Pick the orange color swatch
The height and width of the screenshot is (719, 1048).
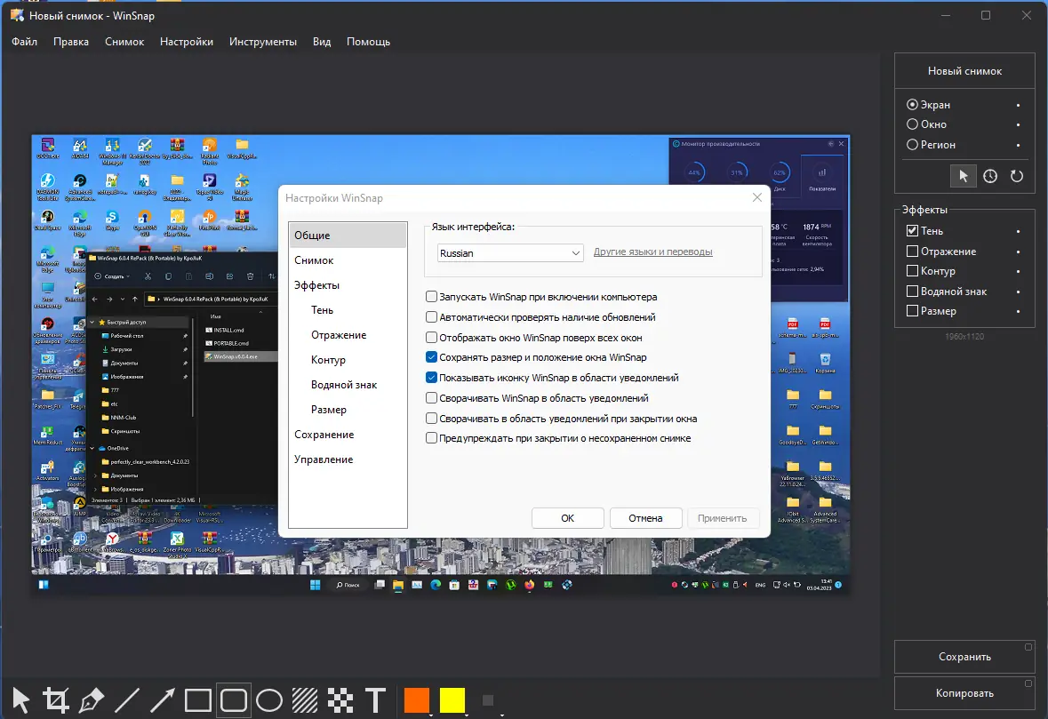click(x=416, y=699)
